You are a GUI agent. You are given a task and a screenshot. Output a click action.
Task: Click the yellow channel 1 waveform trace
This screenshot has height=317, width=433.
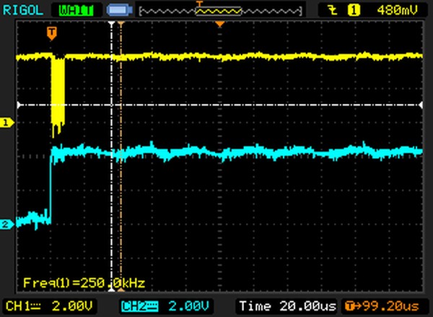(253, 56)
